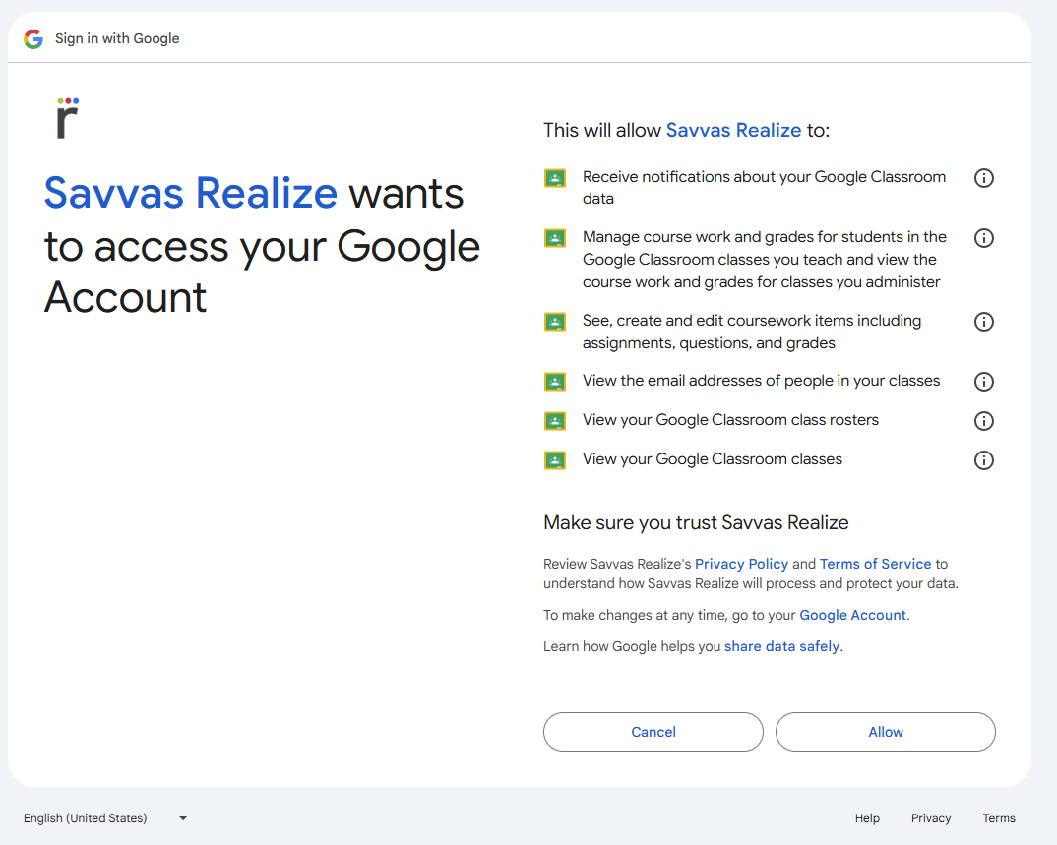
Task: Click Classroom icon beside receive notifications
Action: pyautogui.click(x=555, y=178)
